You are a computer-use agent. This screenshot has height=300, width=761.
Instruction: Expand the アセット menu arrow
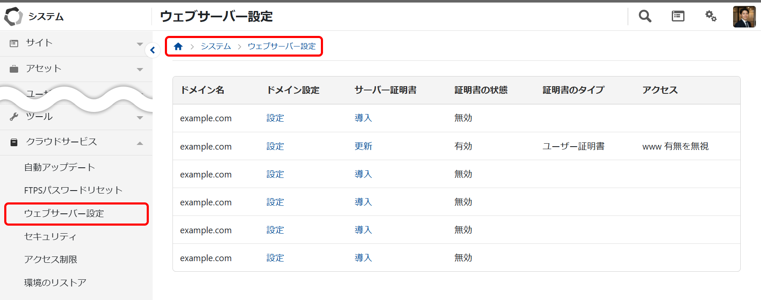point(140,70)
